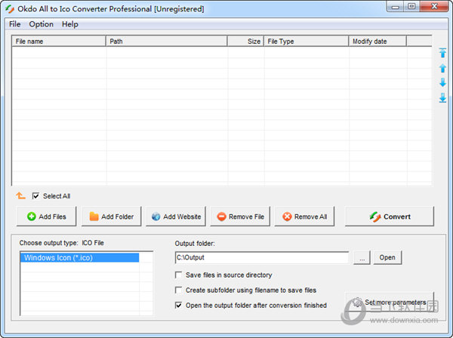Browse output folder with the ... button
This screenshot has width=453, height=338.
pyautogui.click(x=362, y=257)
